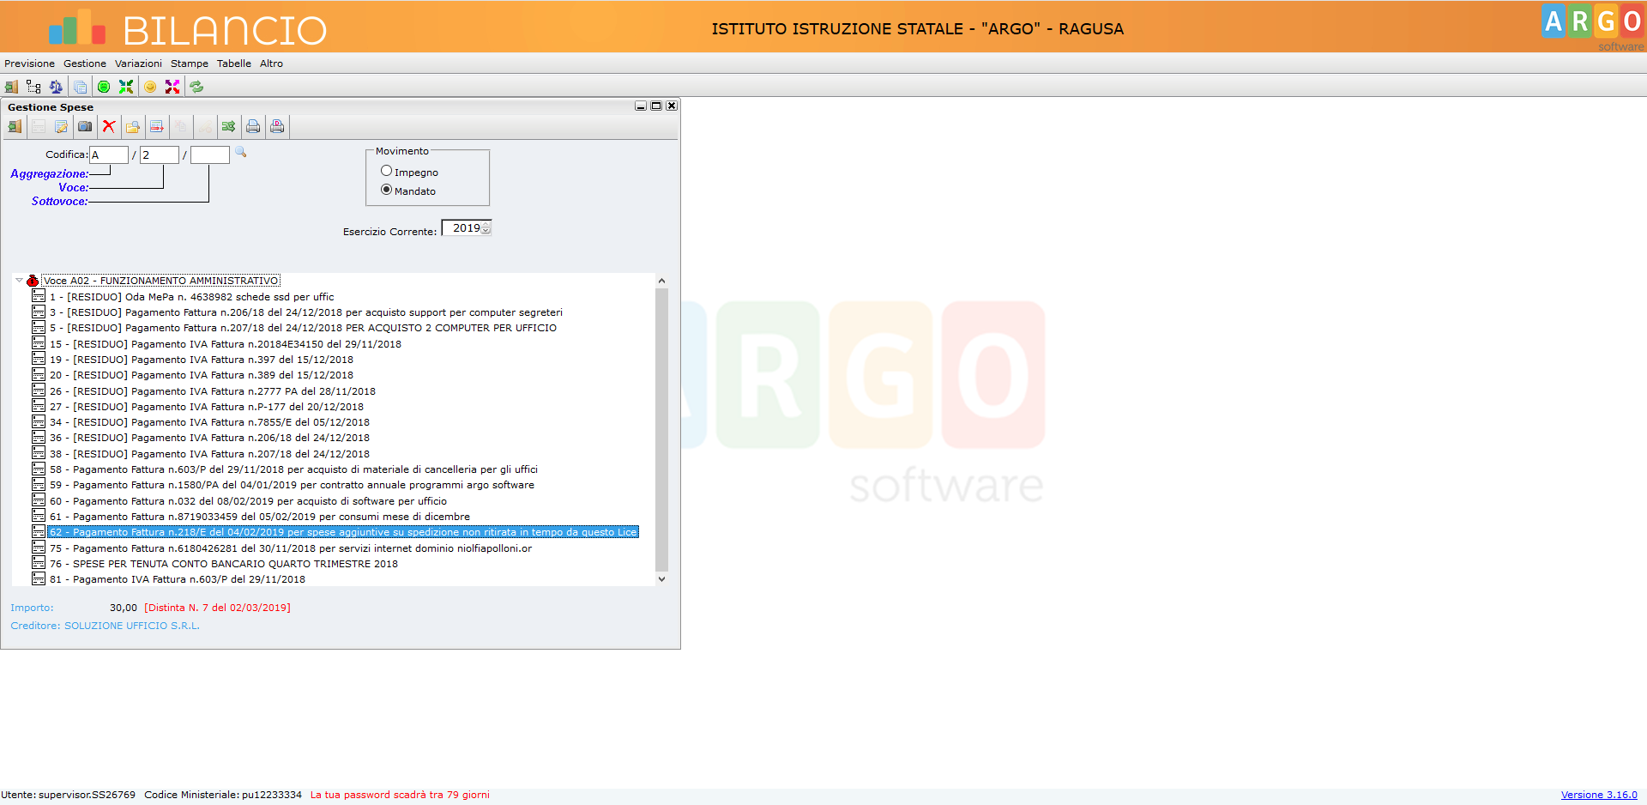Click the green sad face icon
The width and height of the screenshot is (1647, 805).
pyautogui.click(x=104, y=87)
